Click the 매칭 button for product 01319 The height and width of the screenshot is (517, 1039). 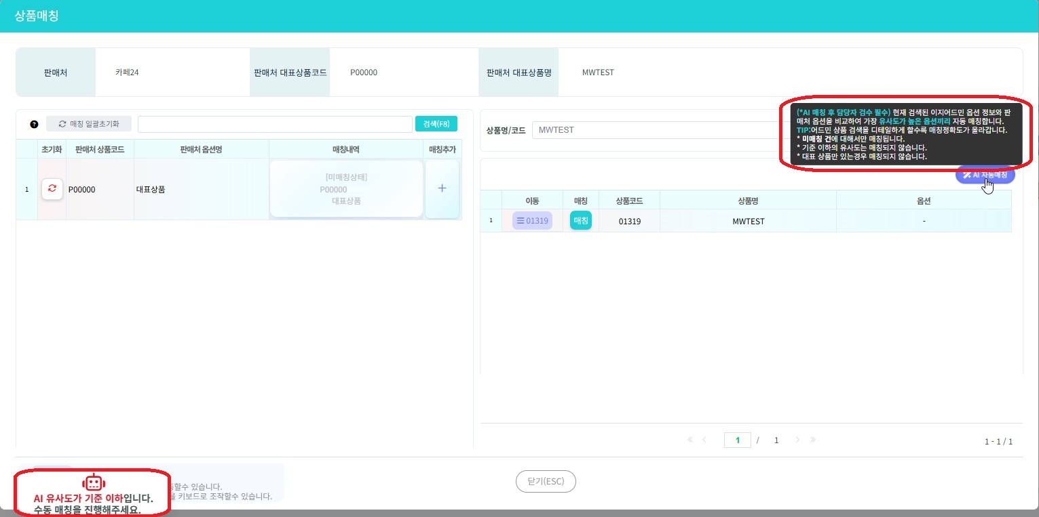pyautogui.click(x=581, y=221)
